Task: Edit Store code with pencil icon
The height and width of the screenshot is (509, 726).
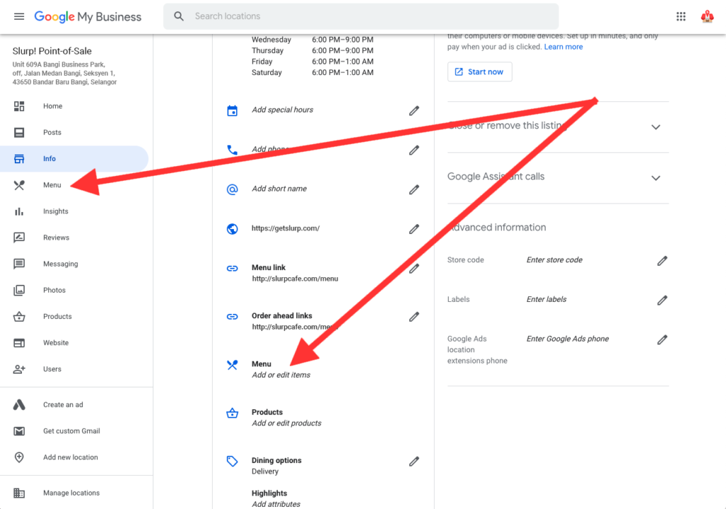Action: coord(662,261)
